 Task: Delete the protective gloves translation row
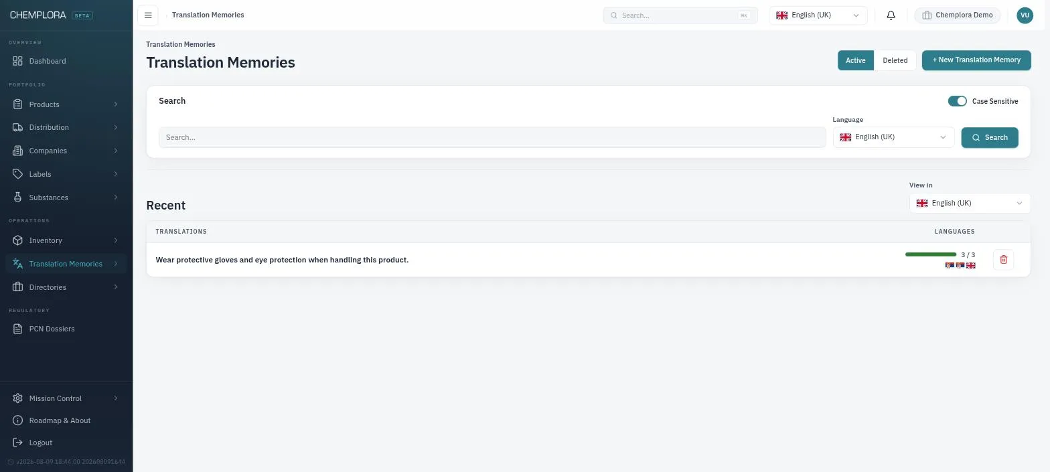point(1003,260)
